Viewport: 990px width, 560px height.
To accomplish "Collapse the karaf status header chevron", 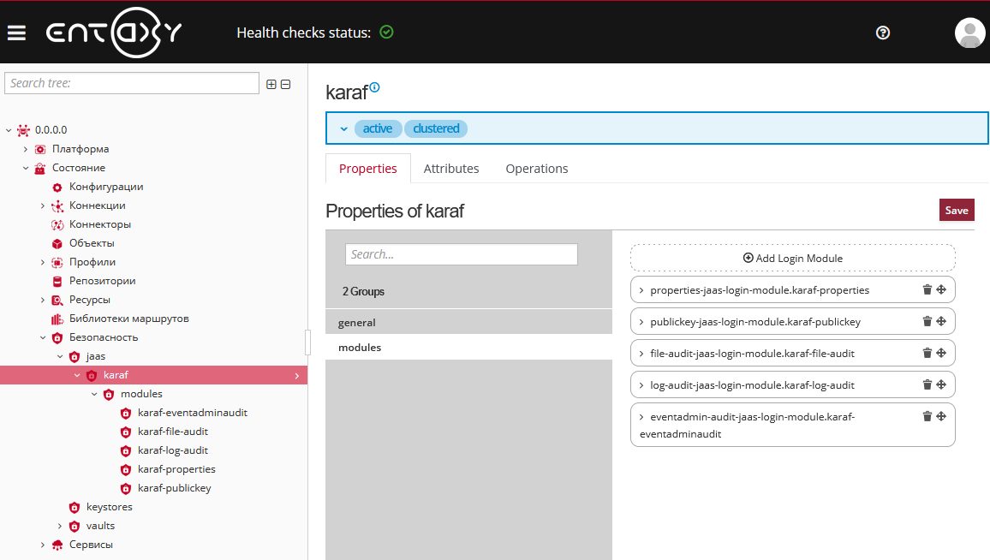I will 343,128.
